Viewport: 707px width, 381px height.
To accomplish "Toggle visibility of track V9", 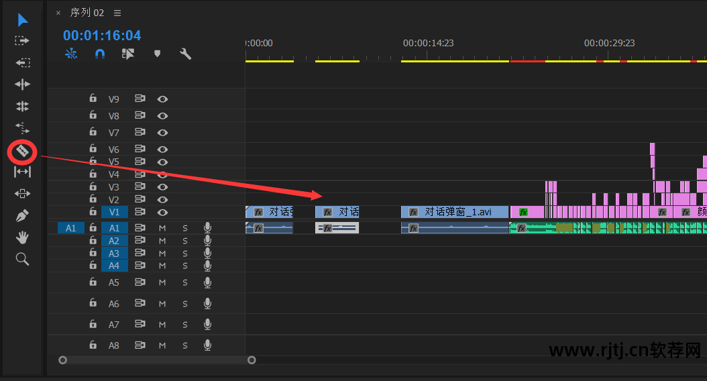I will tap(162, 99).
